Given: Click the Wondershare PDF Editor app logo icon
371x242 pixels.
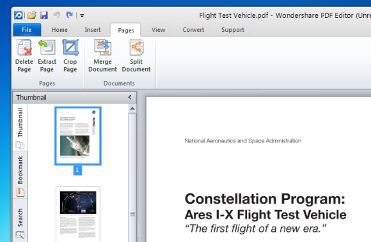Looking at the screenshot, I should [x=19, y=15].
